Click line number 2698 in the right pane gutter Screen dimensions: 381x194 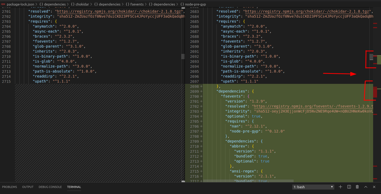coord(194,86)
